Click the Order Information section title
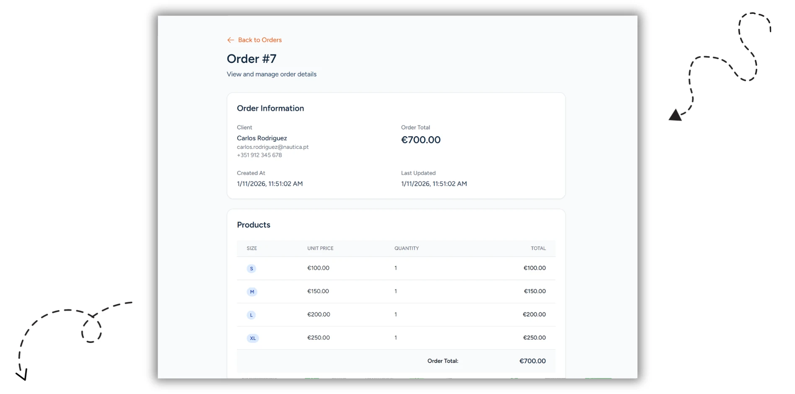Viewport: 795px width, 394px height. [270, 108]
